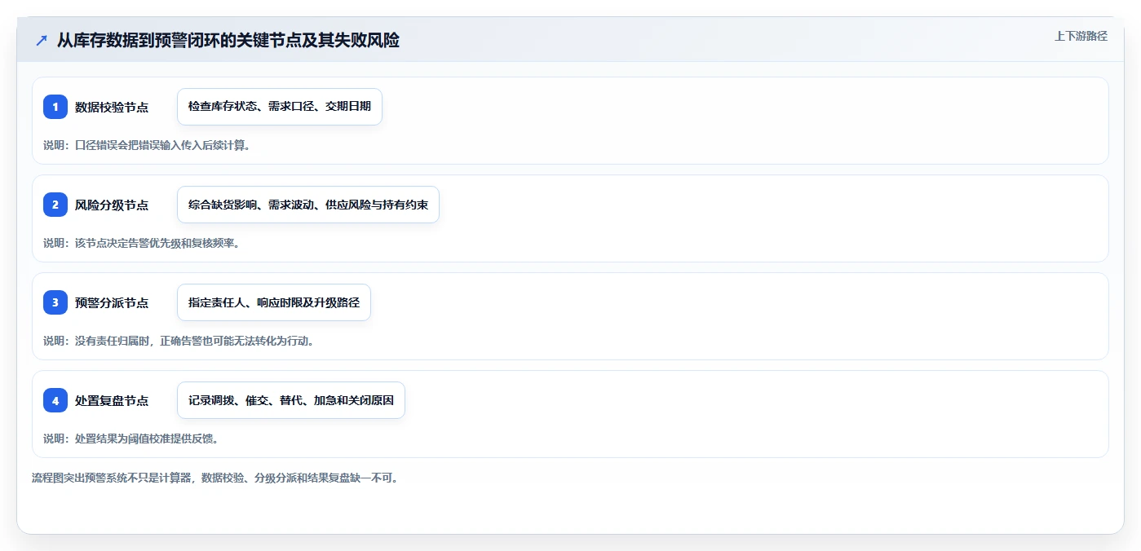Click the 记录调拨、催交、替代、加急和关闭原因 box
Image resolution: width=1141 pixels, height=551 pixels.
(291, 400)
